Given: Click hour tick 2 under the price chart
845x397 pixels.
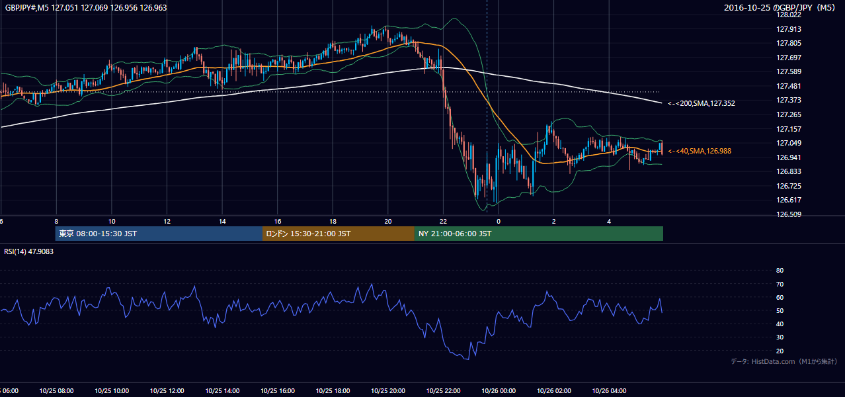Looking at the screenshot, I should click(x=554, y=222).
